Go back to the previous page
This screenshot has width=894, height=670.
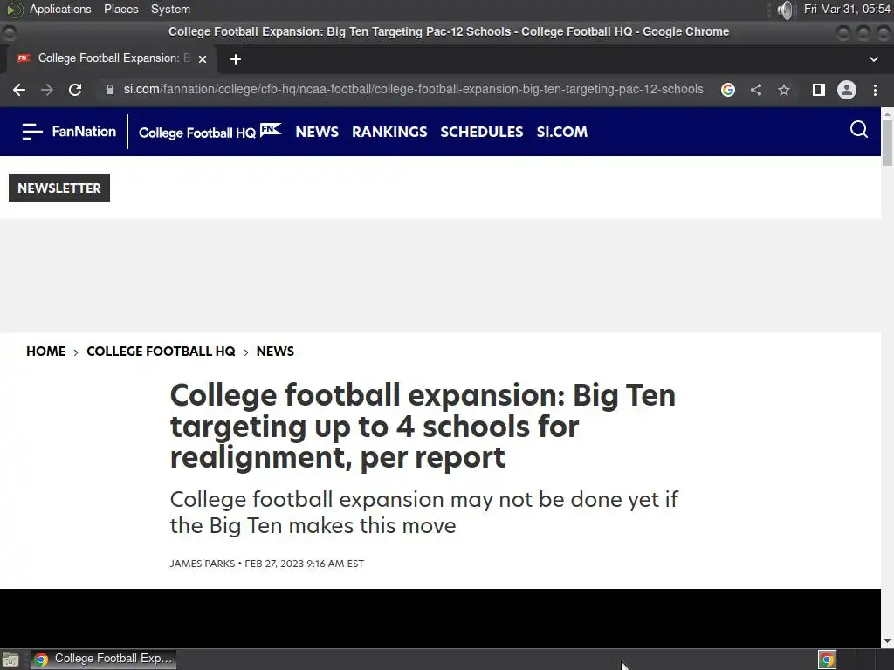pos(19,90)
